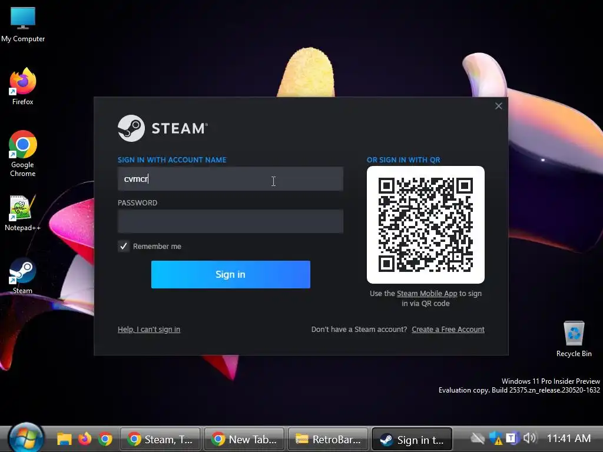Click into the empty Password field
Image resolution: width=603 pixels, height=452 pixels.
pyautogui.click(x=230, y=221)
